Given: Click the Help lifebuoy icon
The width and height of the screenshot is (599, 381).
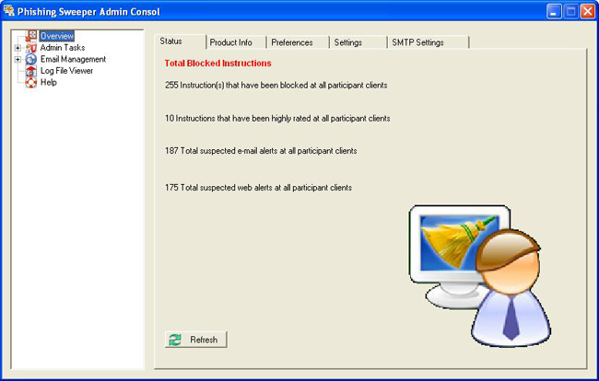Looking at the screenshot, I should pos(31,83).
